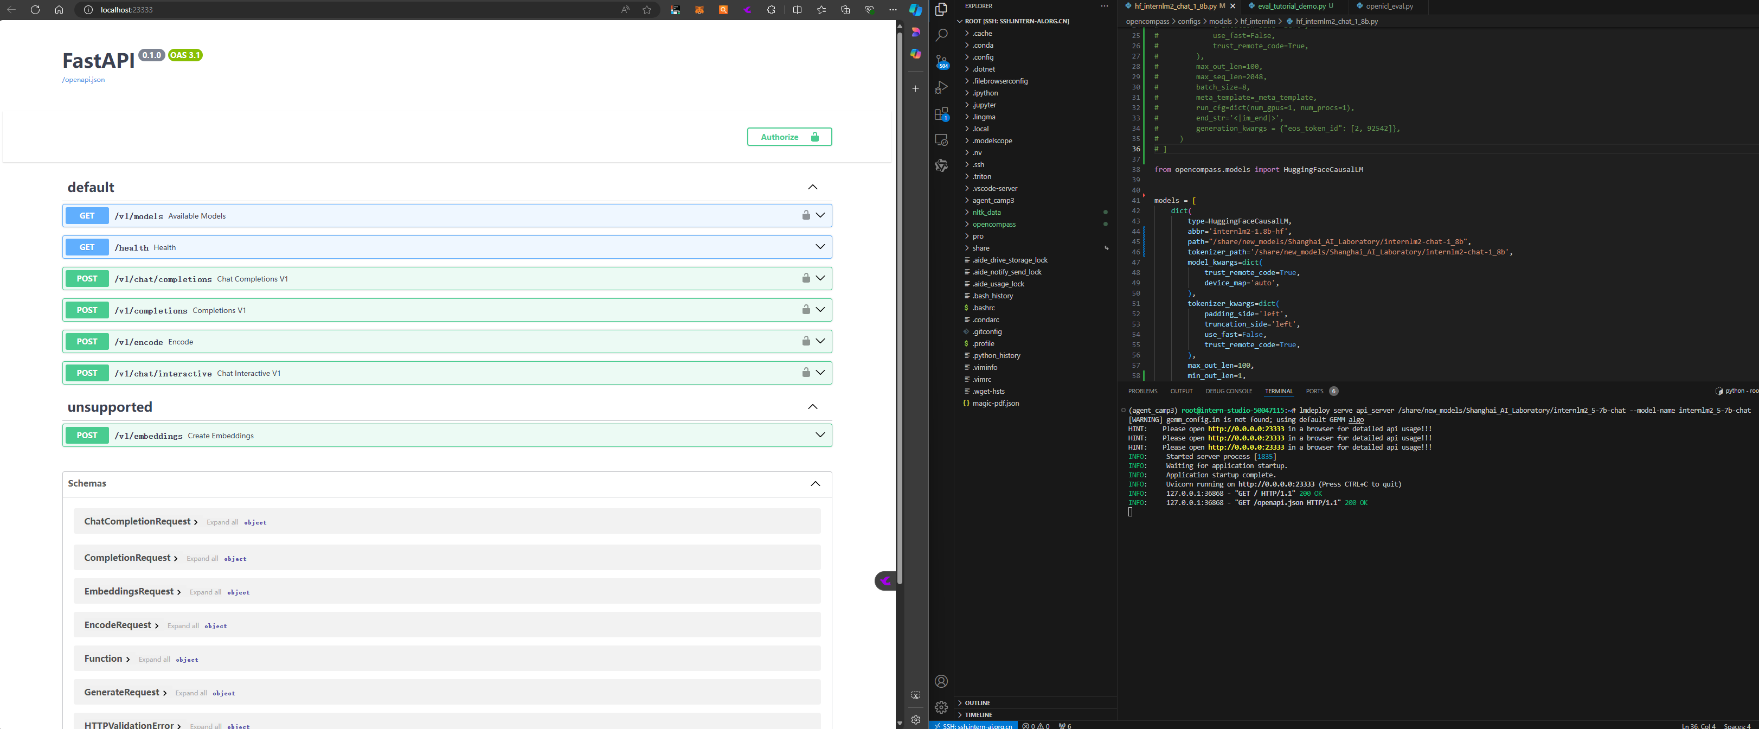Switch to the DEBUG CONSOLE tab

click(1229, 392)
